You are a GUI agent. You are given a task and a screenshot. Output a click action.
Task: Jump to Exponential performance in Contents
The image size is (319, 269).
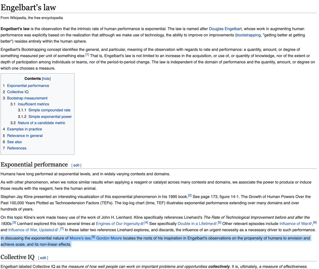point(28,86)
